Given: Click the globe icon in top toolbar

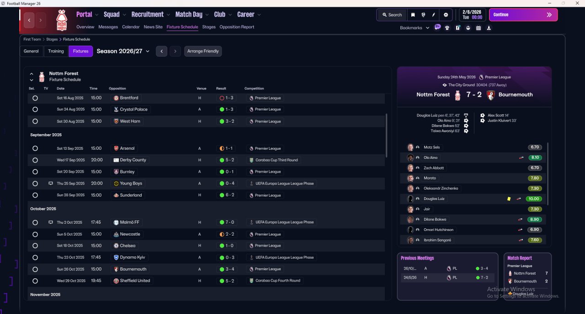Looking at the screenshot, I should (423, 15).
